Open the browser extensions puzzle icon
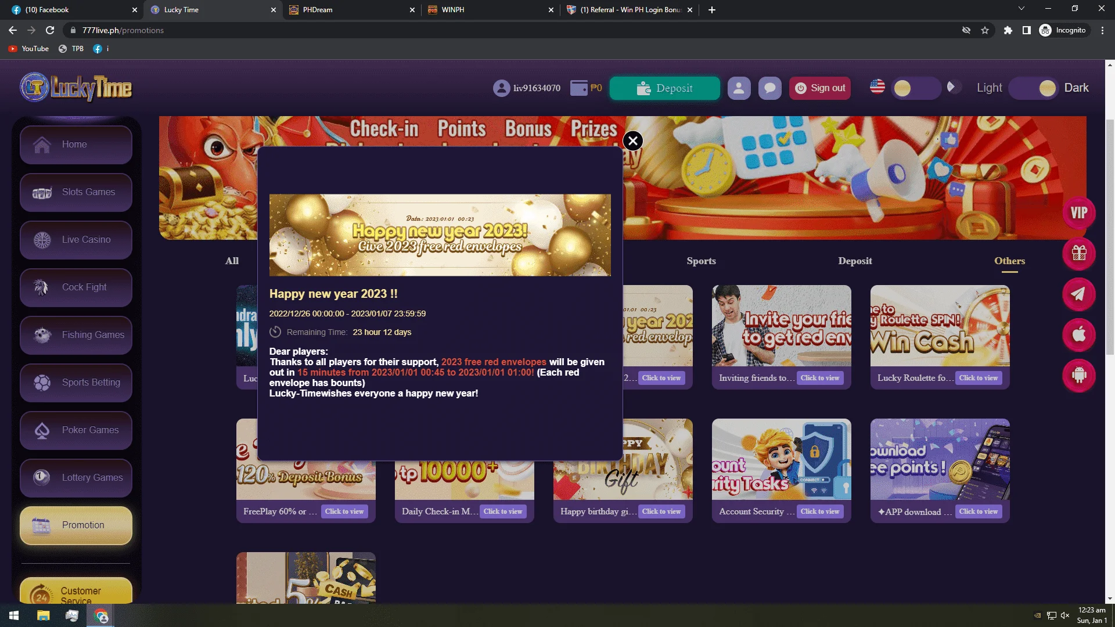 (x=1008, y=30)
